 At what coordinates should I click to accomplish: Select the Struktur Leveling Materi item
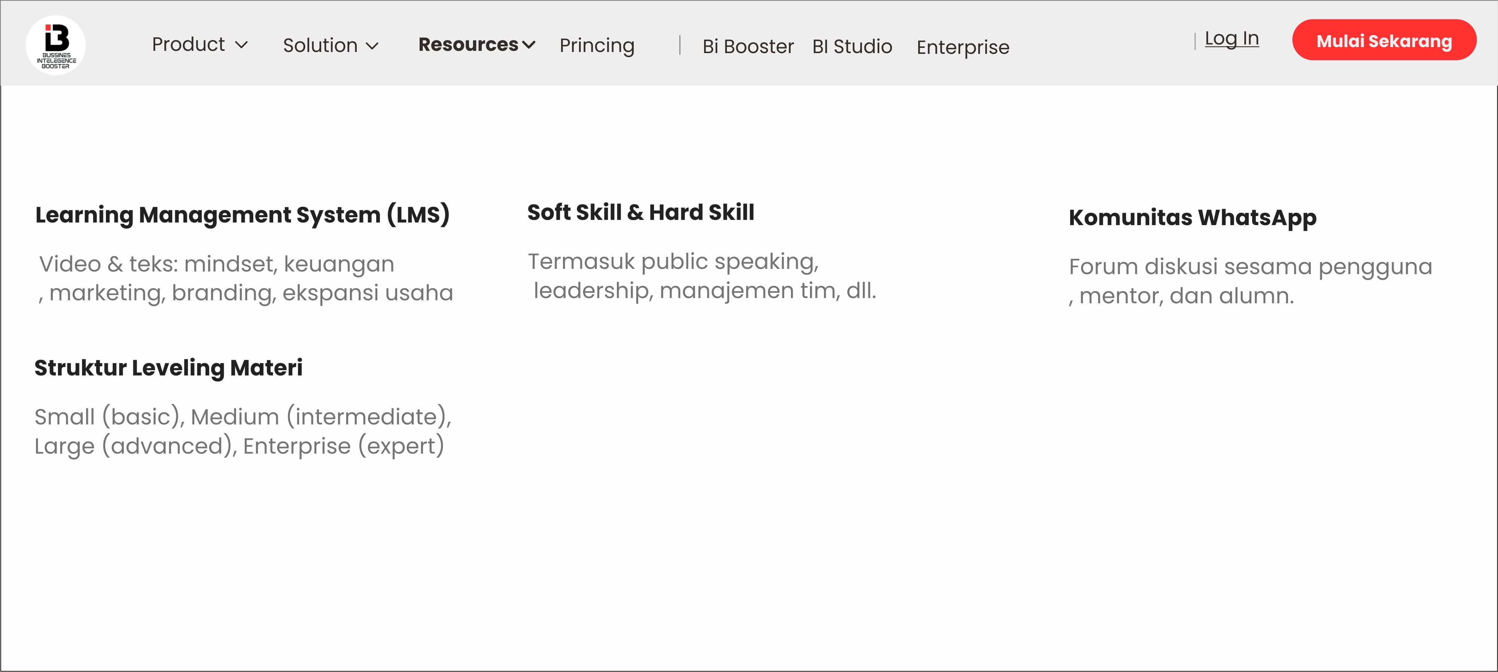coord(168,368)
